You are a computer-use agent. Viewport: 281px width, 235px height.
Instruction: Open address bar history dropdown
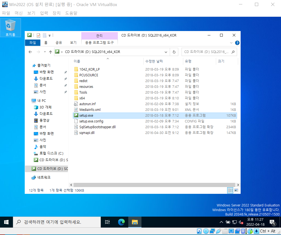click(166, 52)
